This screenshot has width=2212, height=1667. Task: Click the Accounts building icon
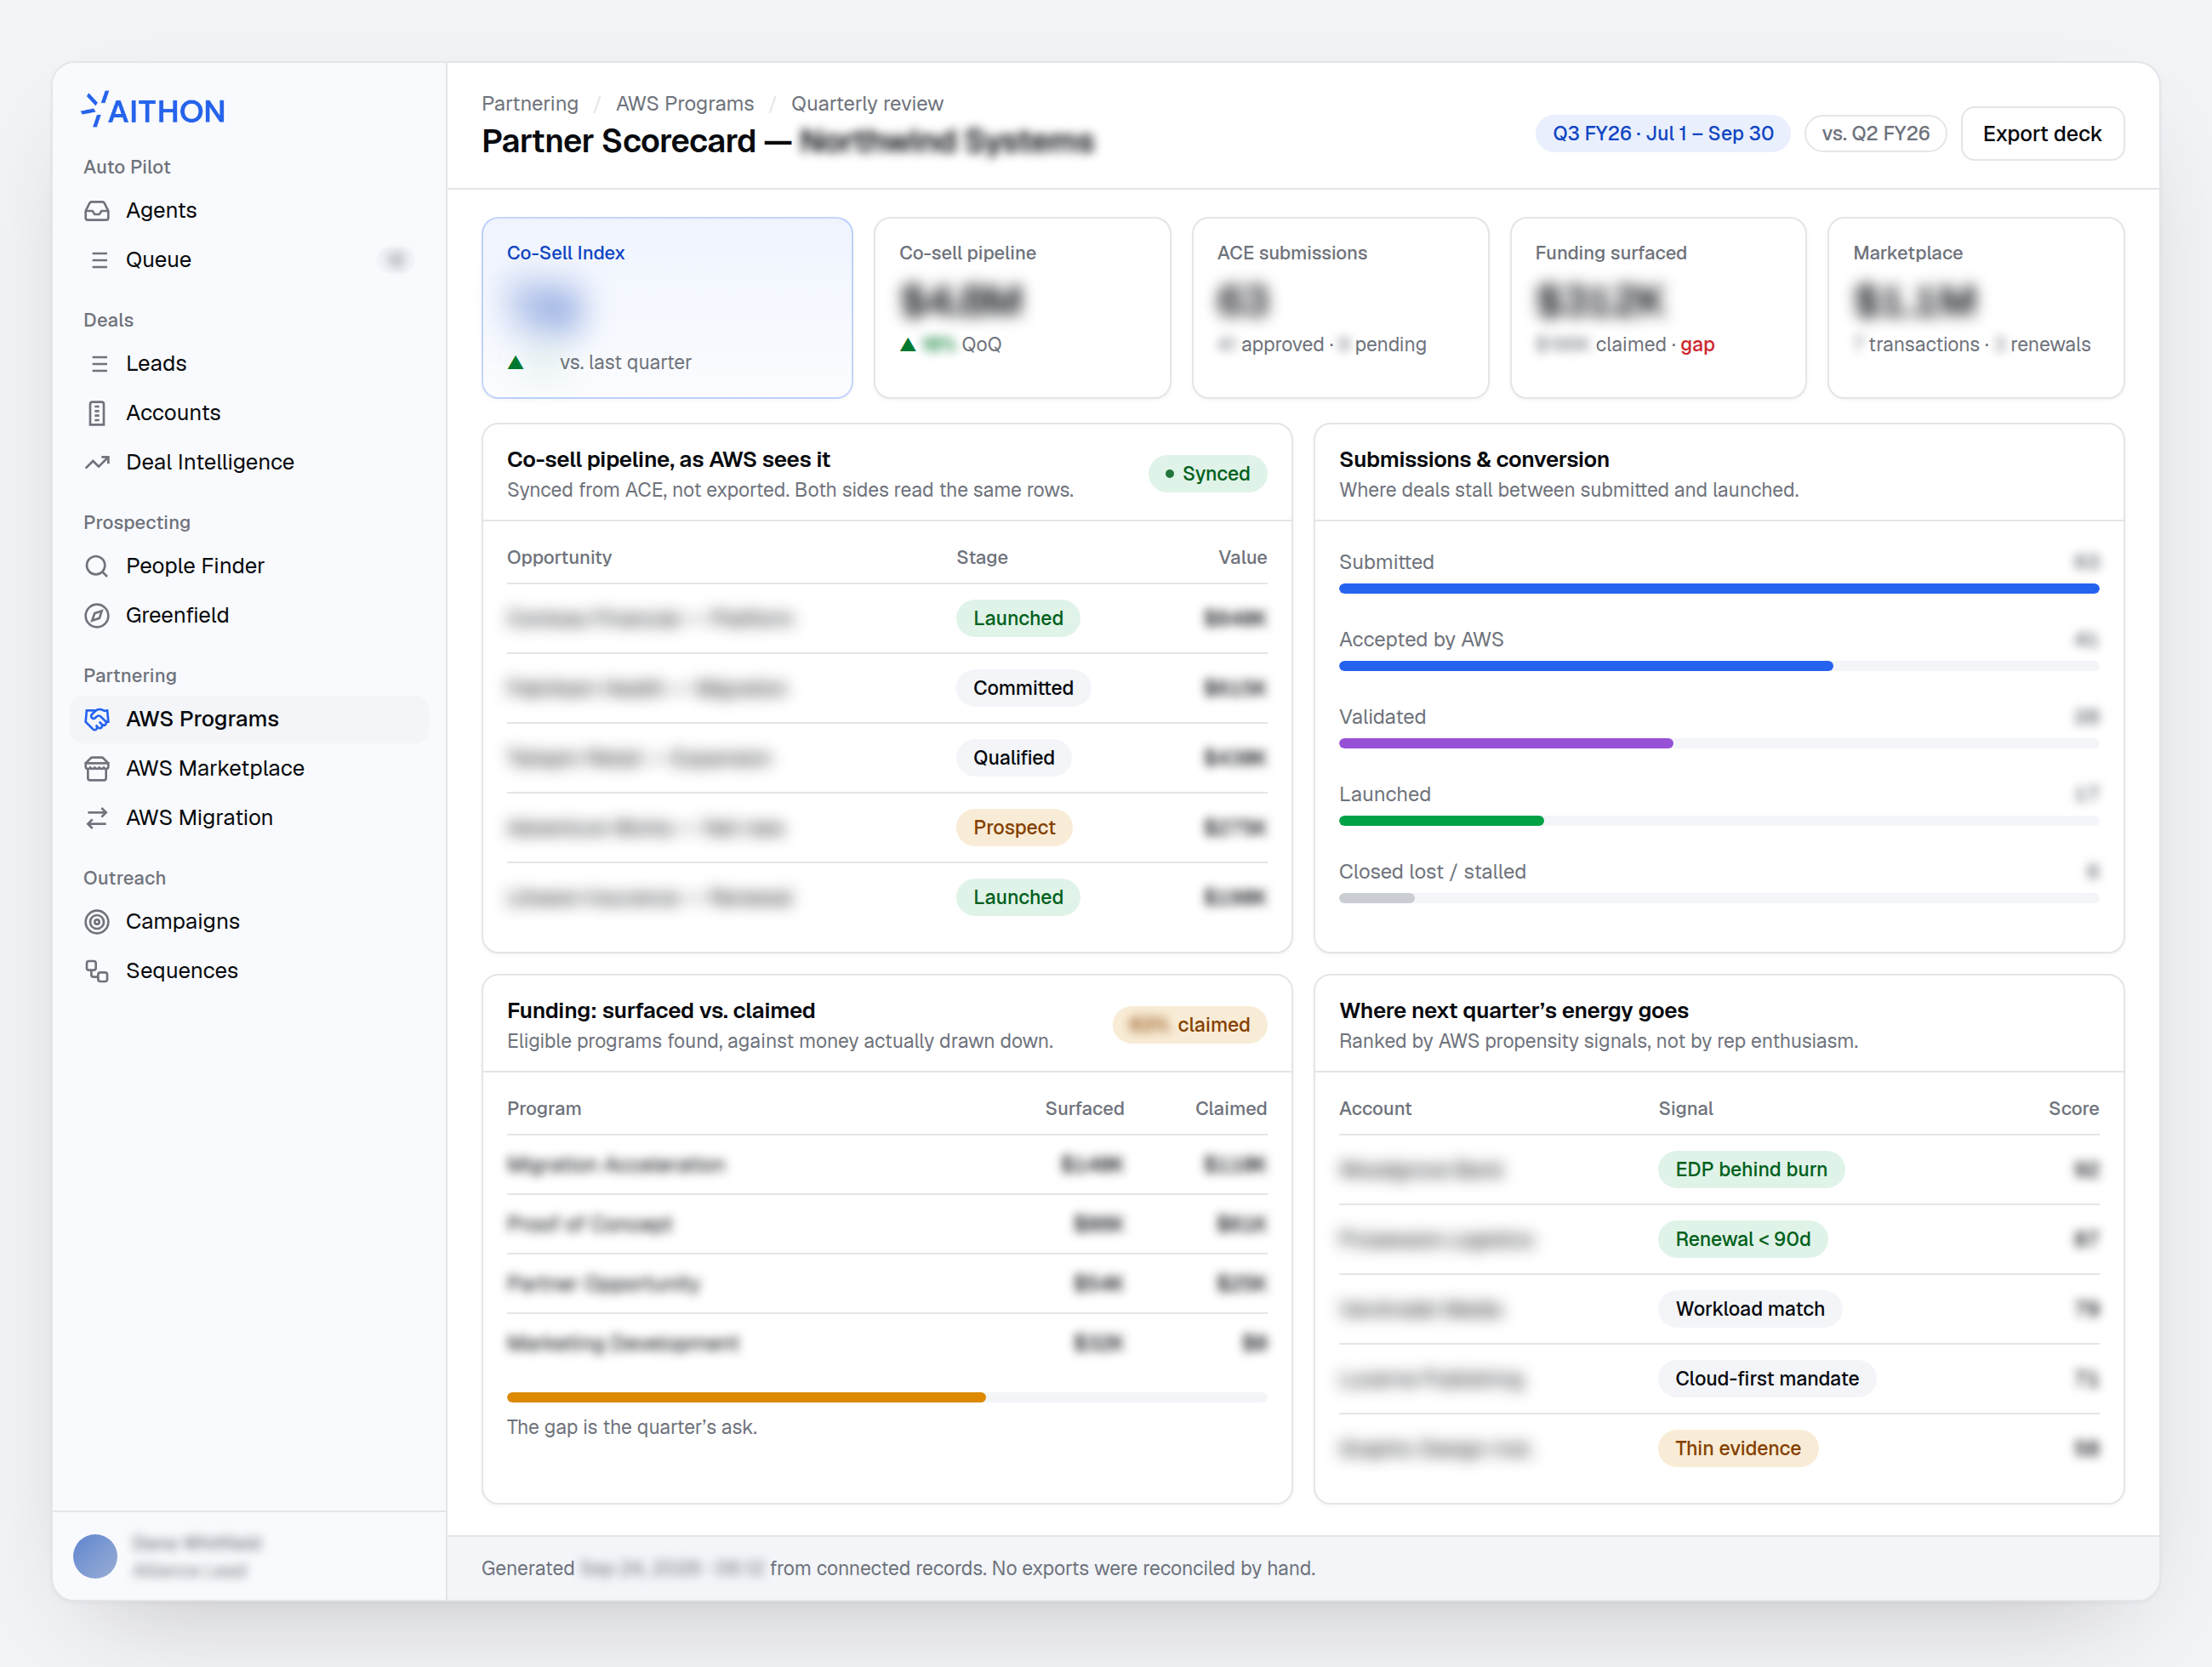(x=97, y=412)
